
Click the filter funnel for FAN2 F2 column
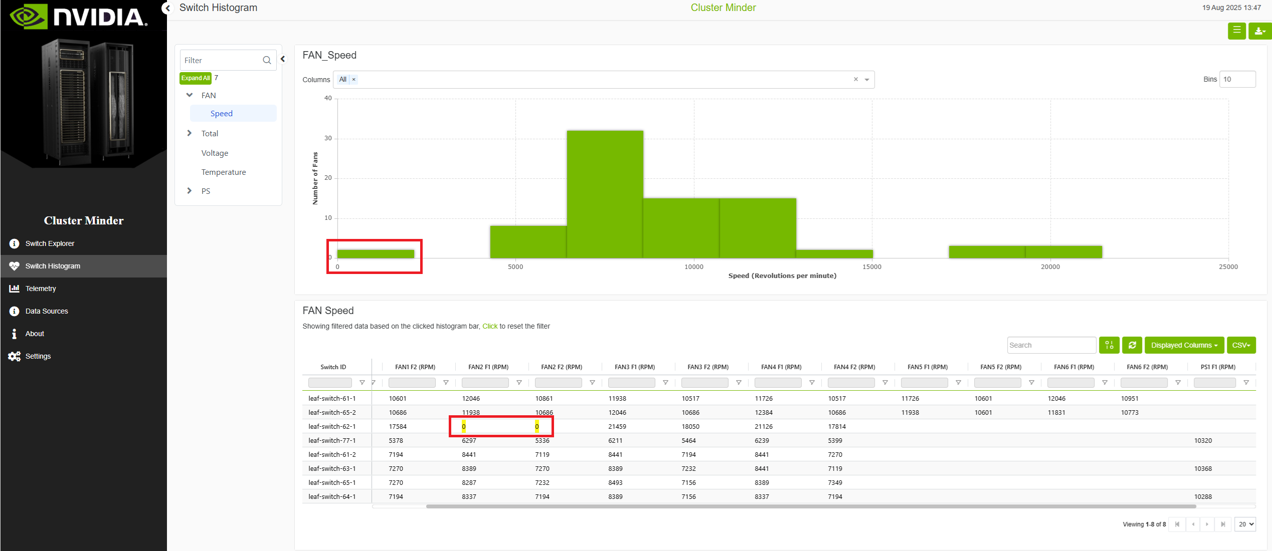[x=592, y=383]
